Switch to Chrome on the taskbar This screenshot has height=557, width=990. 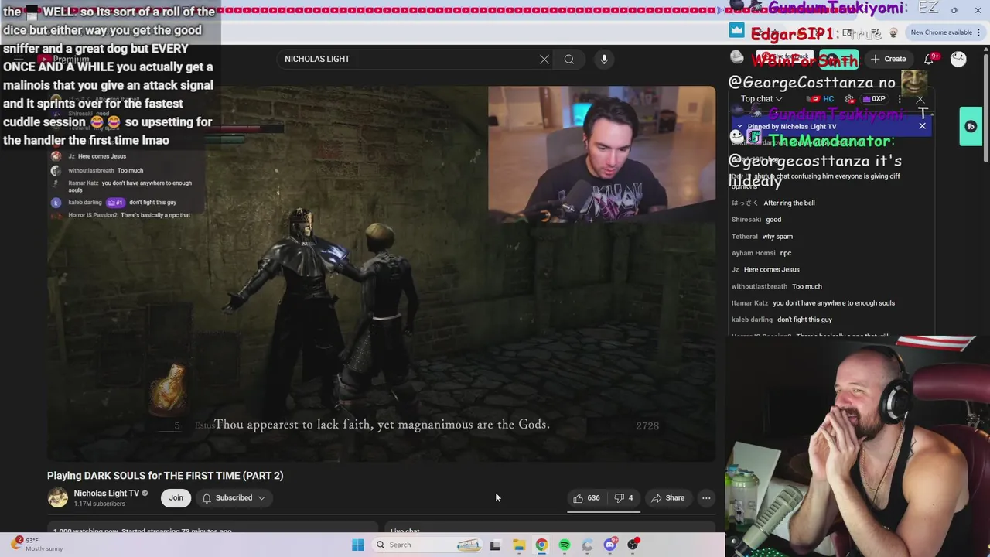[x=541, y=545]
